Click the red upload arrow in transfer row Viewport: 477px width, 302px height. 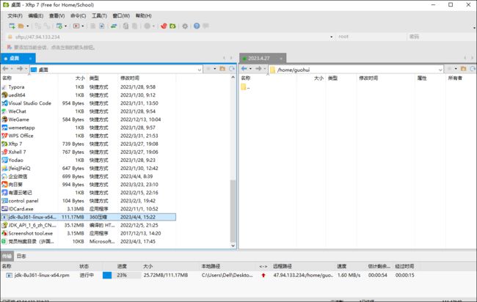(x=263, y=276)
